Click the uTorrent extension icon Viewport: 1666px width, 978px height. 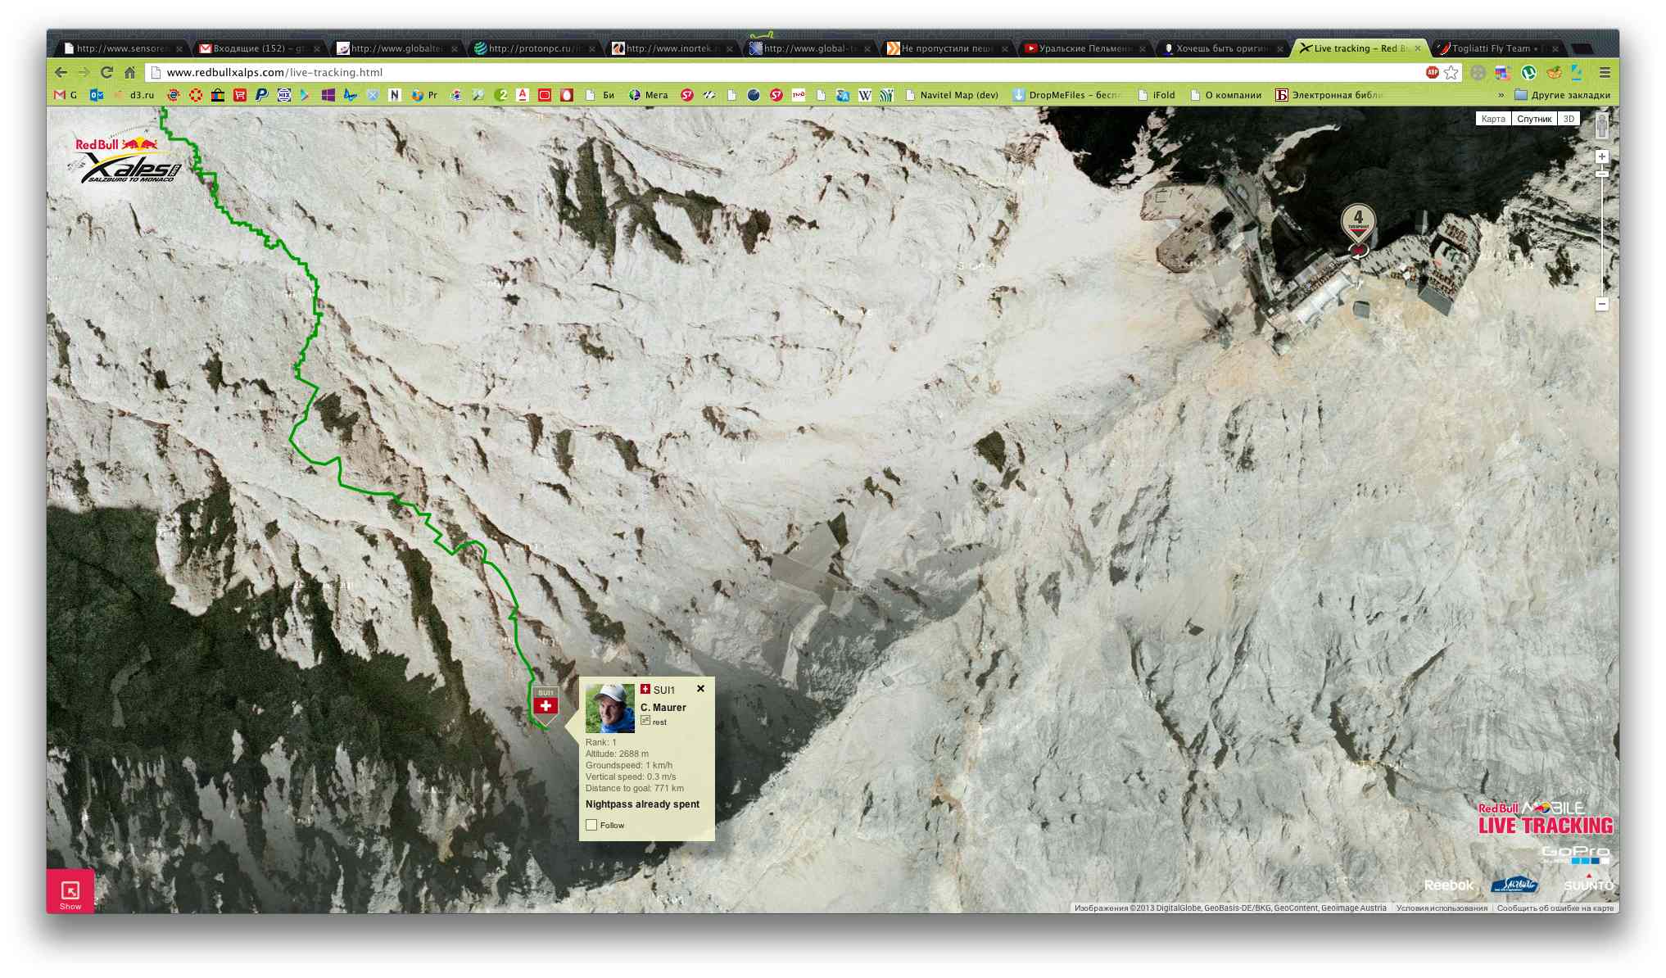(1528, 72)
